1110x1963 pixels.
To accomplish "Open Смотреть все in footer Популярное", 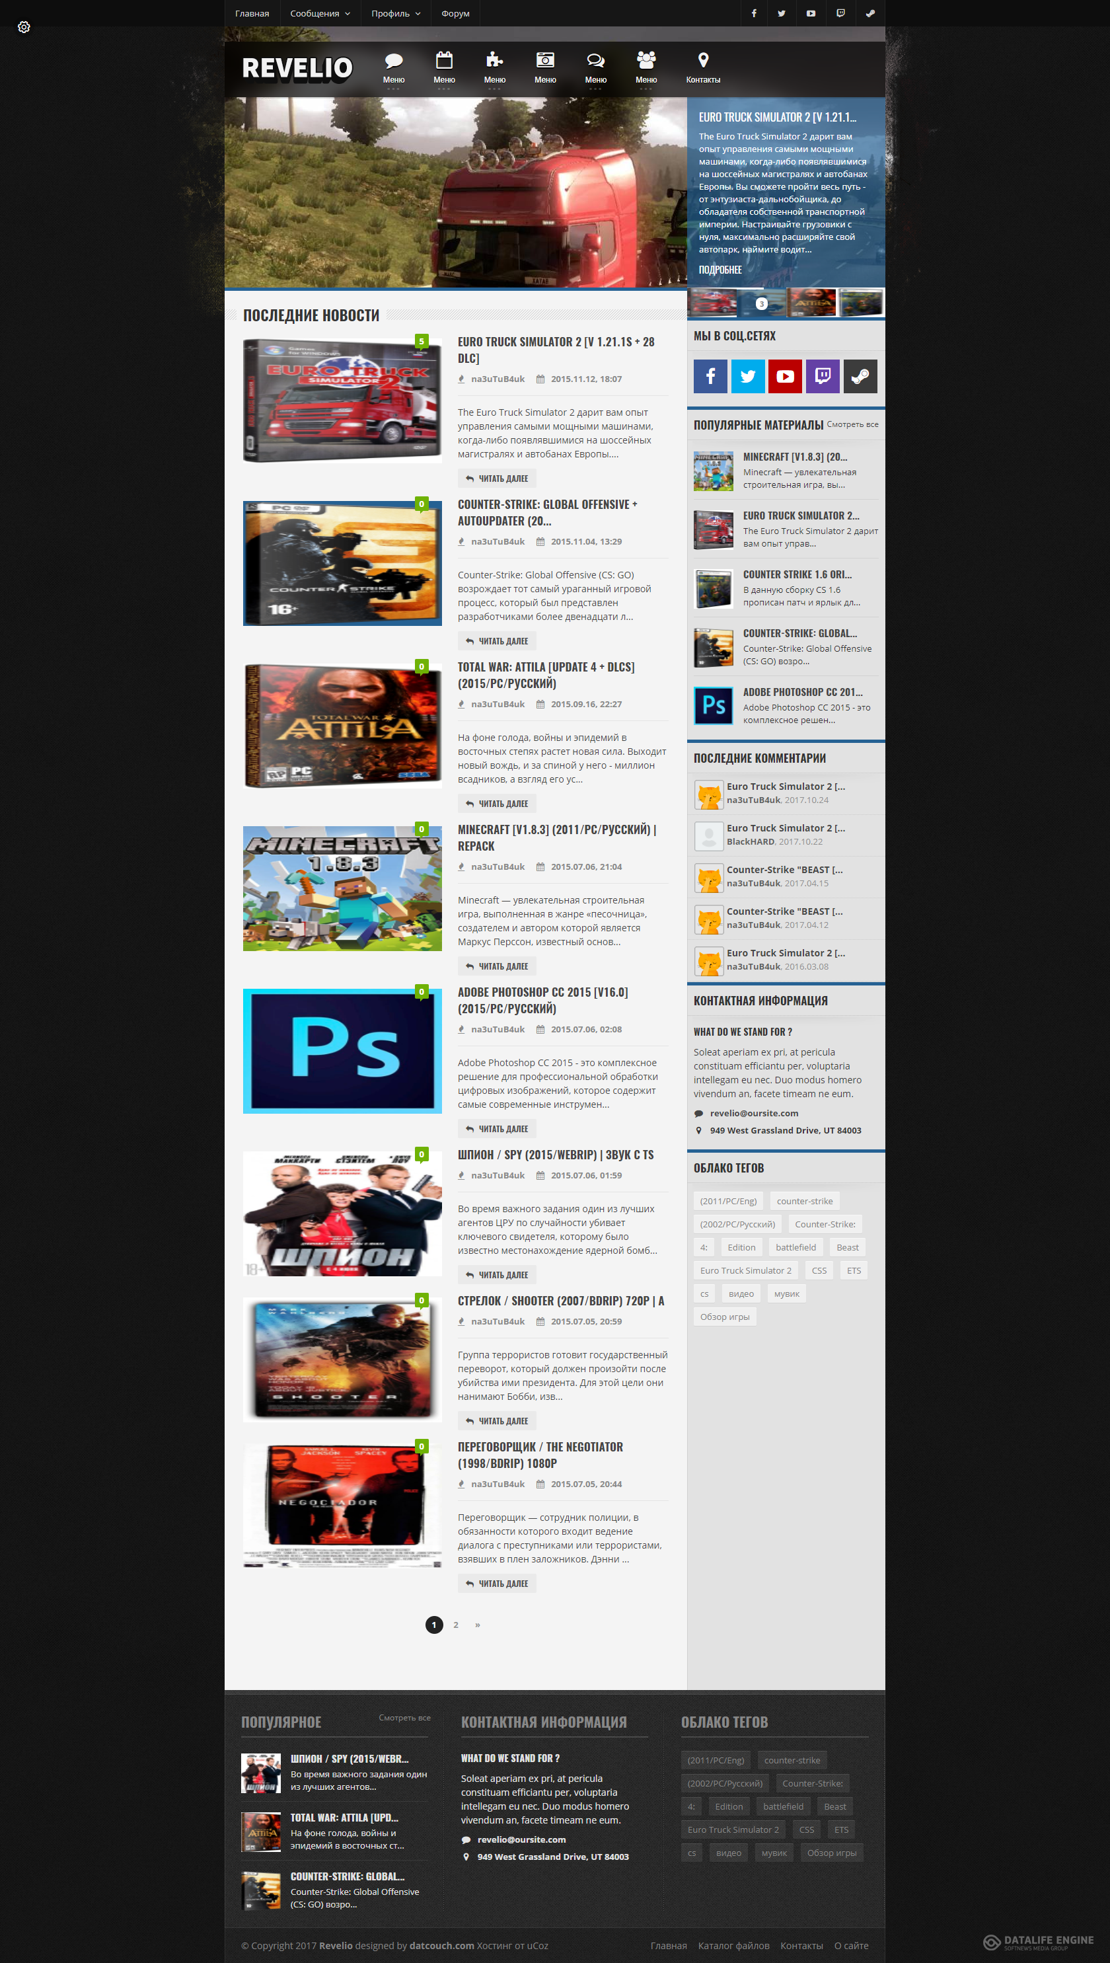I will (404, 1717).
